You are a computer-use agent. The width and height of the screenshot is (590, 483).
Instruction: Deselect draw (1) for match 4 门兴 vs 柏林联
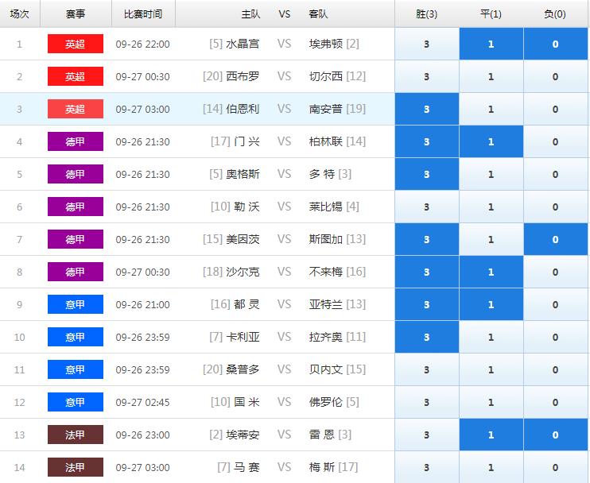point(491,141)
